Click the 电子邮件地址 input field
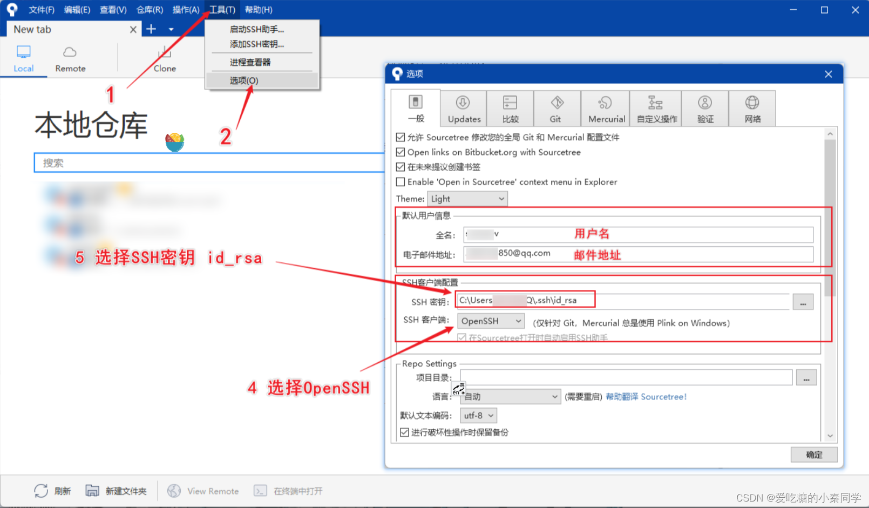Screen dimensions: 869x508 click(638, 254)
